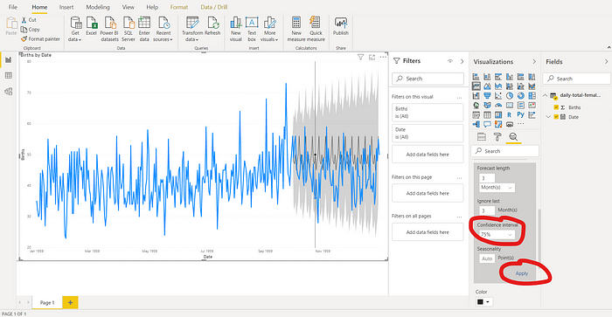The width and height of the screenshot is (612, 317).
Task: Switch to the View ribbon tab
Action: [x=128, y=7]
